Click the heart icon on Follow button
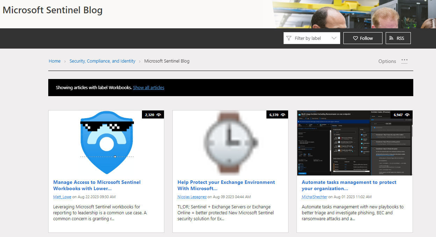The height and width of the screenshot is (237, 436). coord(355,38)
